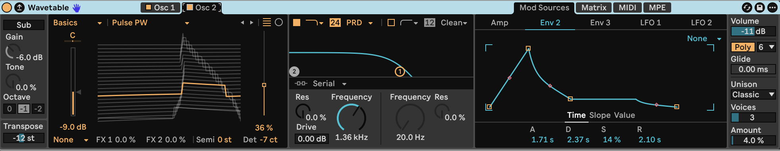Click the oscillator pan C control
Viewport: 780px width, 151px height.
click(73, 36)
